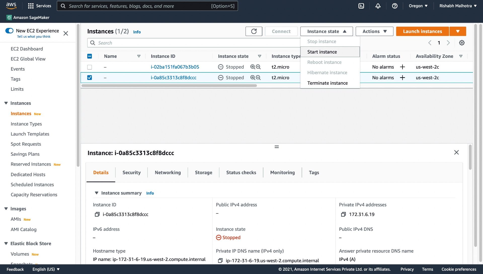Open the Feedback link in the footer
Screen dimensions: 483x274
pyautogui.click(x=15, y=269)
